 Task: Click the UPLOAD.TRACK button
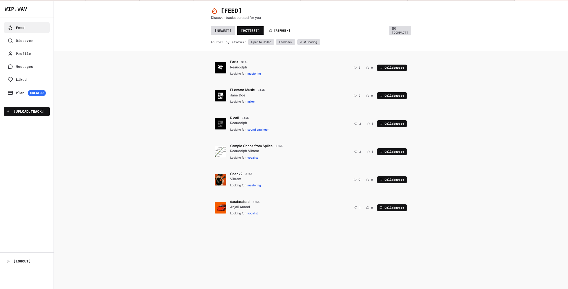tap(27, 111)
